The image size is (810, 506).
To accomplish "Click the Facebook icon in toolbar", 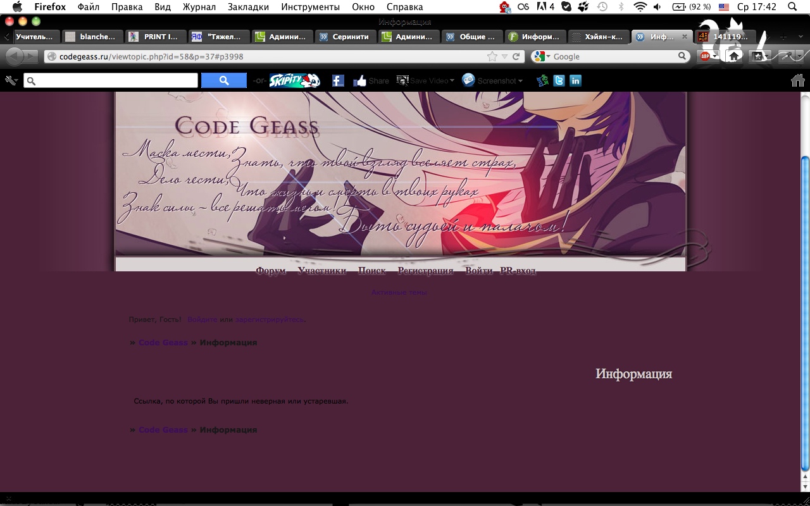I will (x=338, y=80).
